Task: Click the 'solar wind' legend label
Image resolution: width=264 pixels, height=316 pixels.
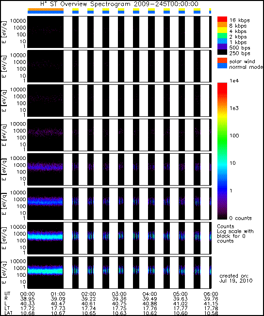Action: (242, 61)
